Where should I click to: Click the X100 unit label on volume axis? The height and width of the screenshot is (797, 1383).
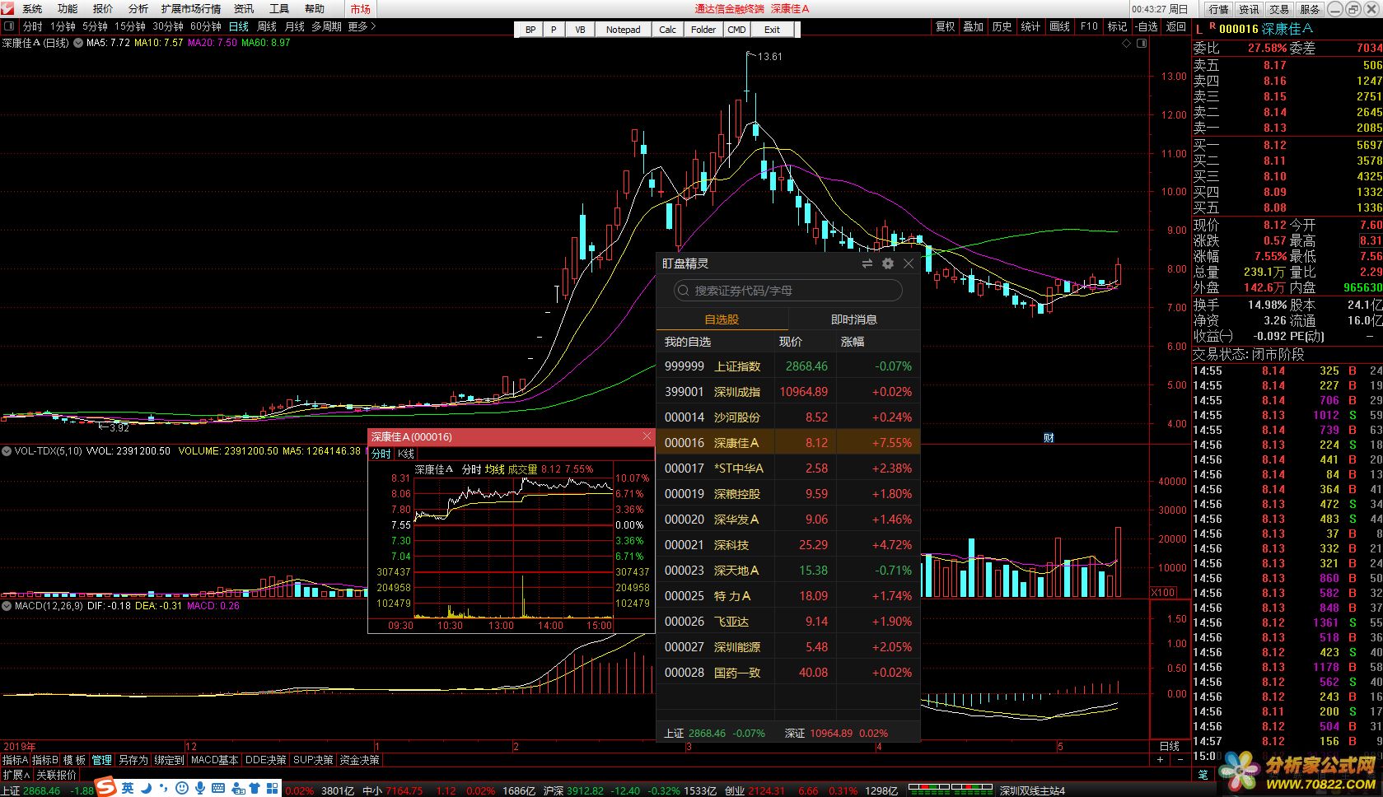coord(1163,593)
